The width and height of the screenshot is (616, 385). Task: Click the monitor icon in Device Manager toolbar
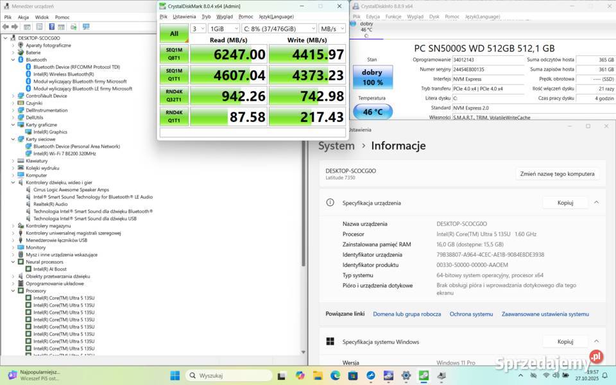(x=86, y=27)
